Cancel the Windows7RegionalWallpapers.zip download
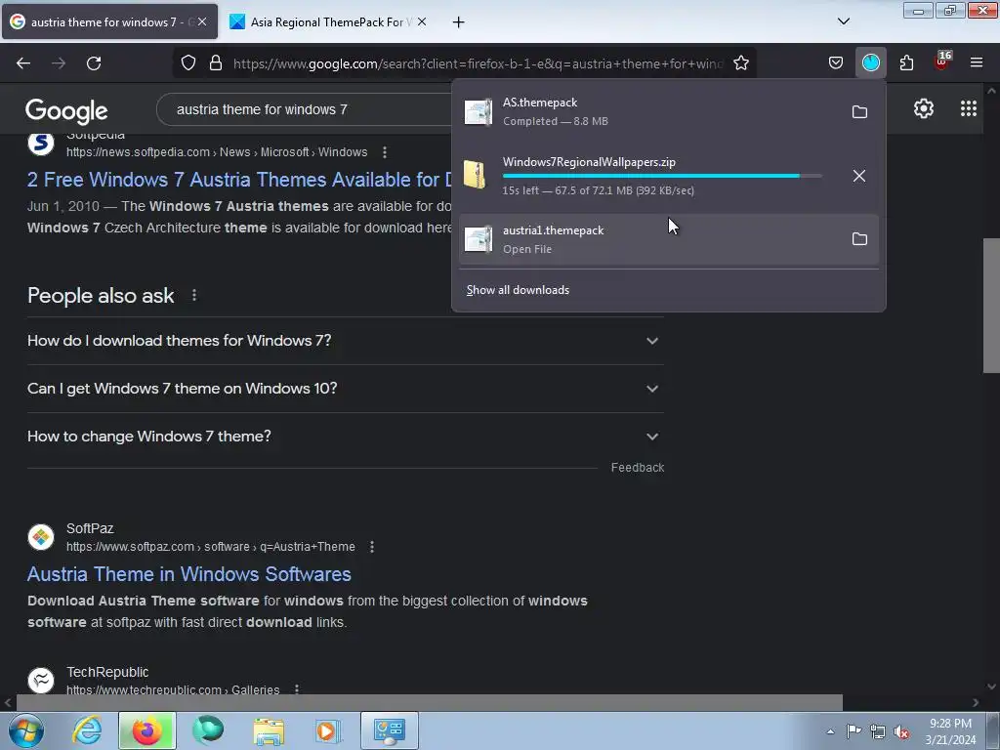The height and width of the screenshot is (750, 1000). [859, 176]
